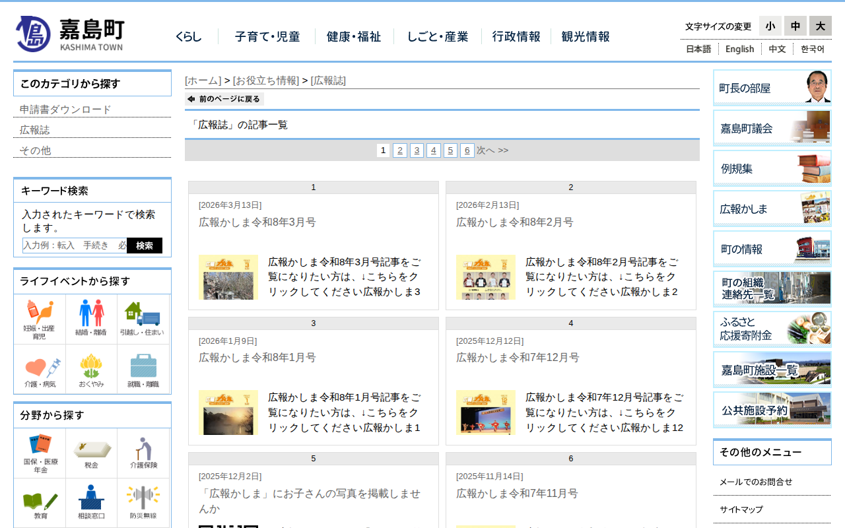
Task: Click the 前のページに戻る back button
Action: tap(224, 99)
